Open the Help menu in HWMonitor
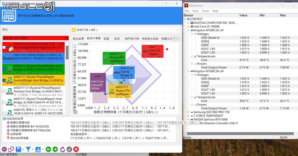The height and width of the screenshot is (156, 298). [x=215, y=11]
